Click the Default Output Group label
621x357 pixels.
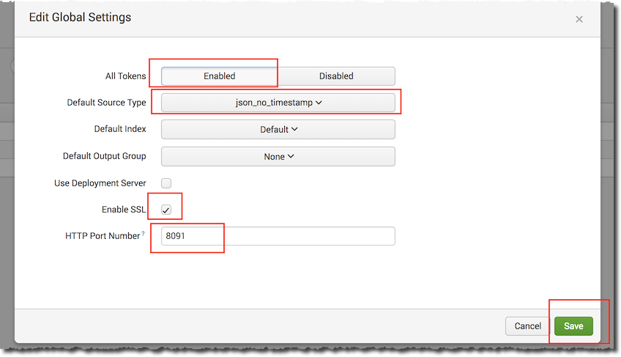pyautogui.click(x=105, y=156)
